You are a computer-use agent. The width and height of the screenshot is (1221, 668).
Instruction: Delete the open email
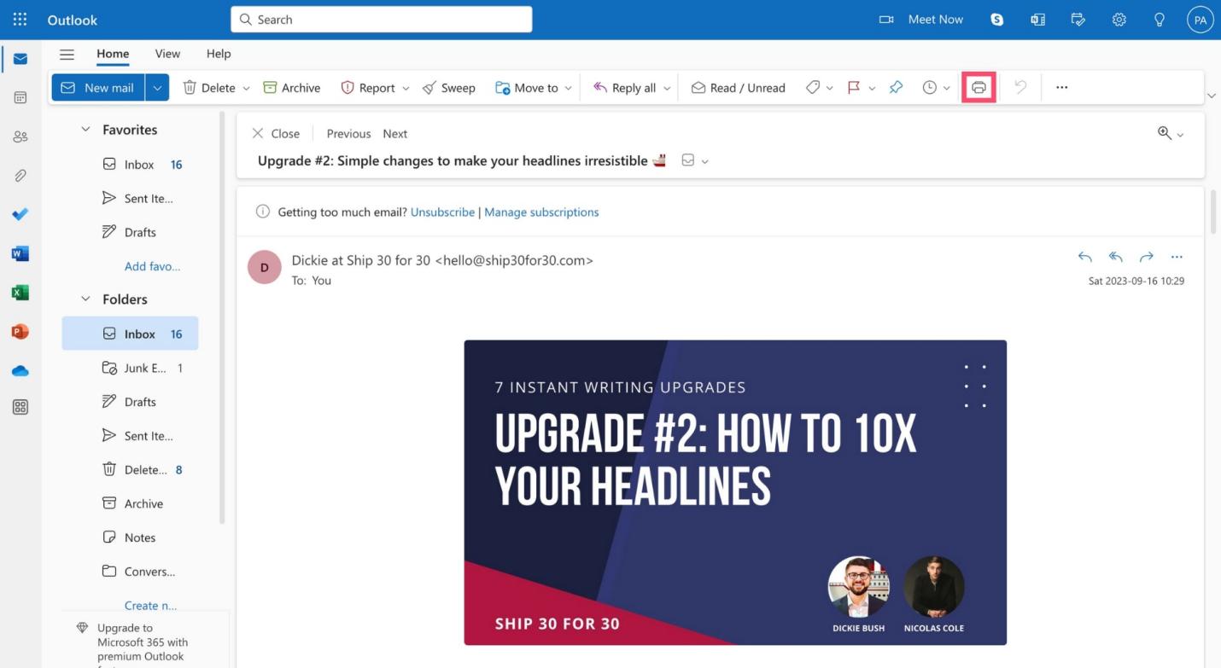(209, 87)
